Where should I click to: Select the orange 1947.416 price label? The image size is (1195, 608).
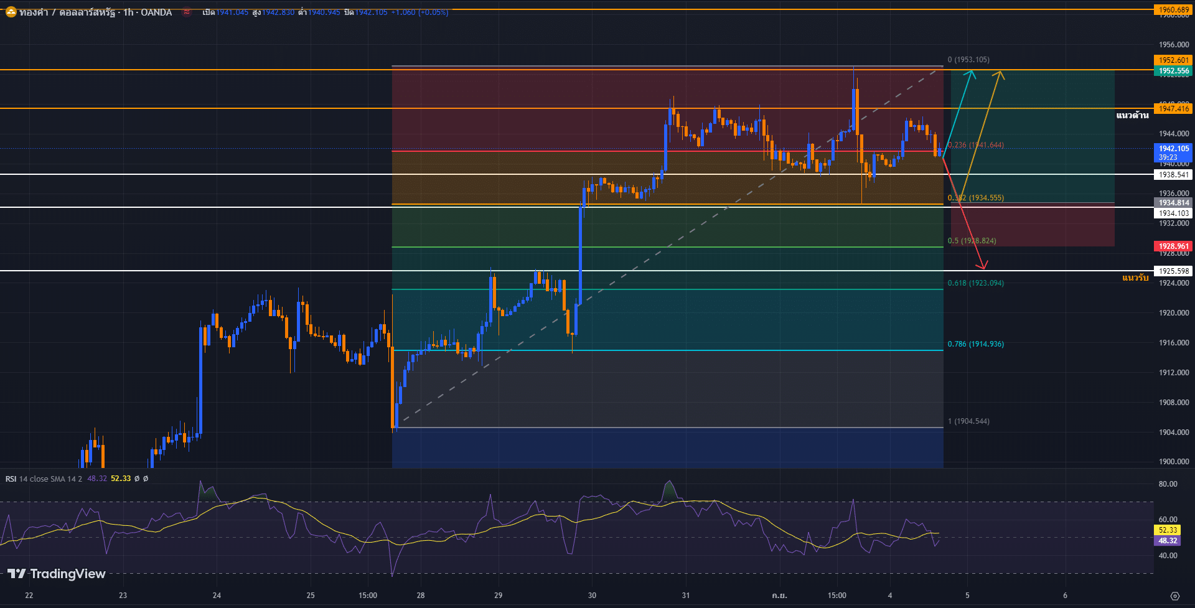1173,108
